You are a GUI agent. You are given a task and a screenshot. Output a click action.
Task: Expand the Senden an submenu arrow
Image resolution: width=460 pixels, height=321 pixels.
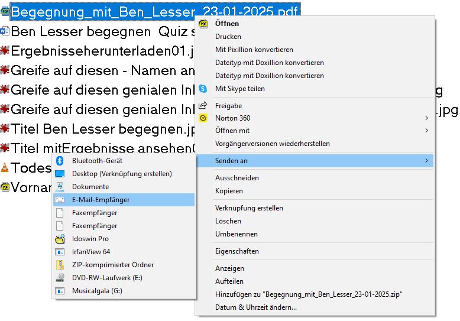[x=426, y=161]
